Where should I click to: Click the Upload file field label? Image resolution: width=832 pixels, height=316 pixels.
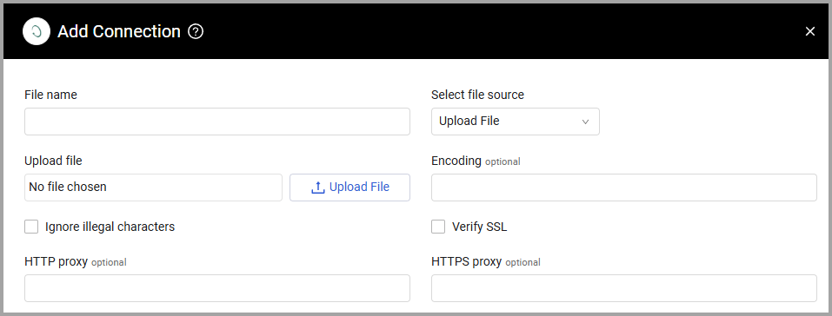(53, 161)
